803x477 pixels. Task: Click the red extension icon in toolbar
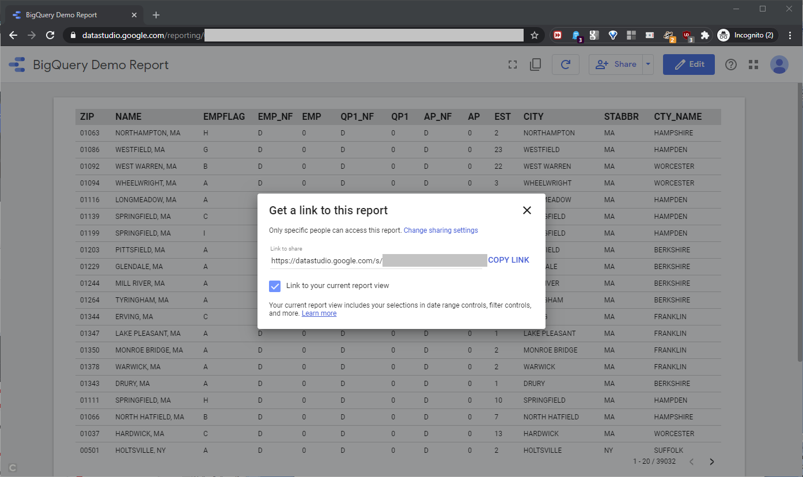(558, 35)
